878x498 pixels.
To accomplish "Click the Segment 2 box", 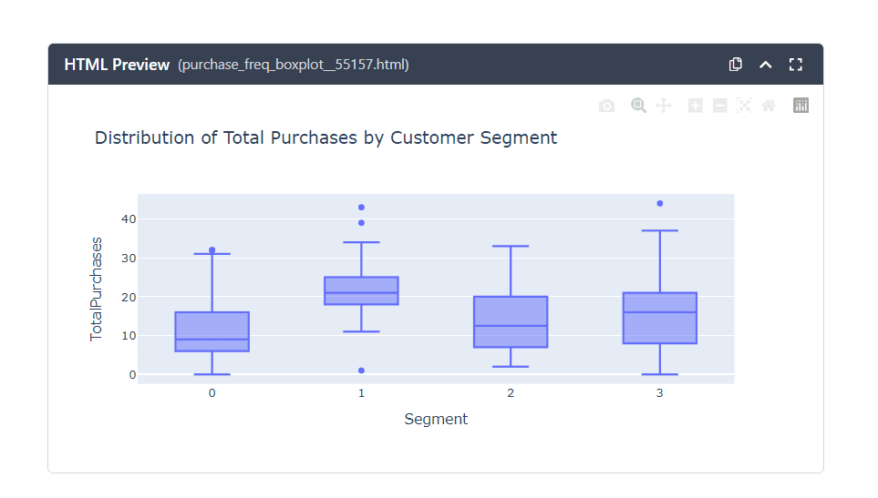I will click(511, 321).
